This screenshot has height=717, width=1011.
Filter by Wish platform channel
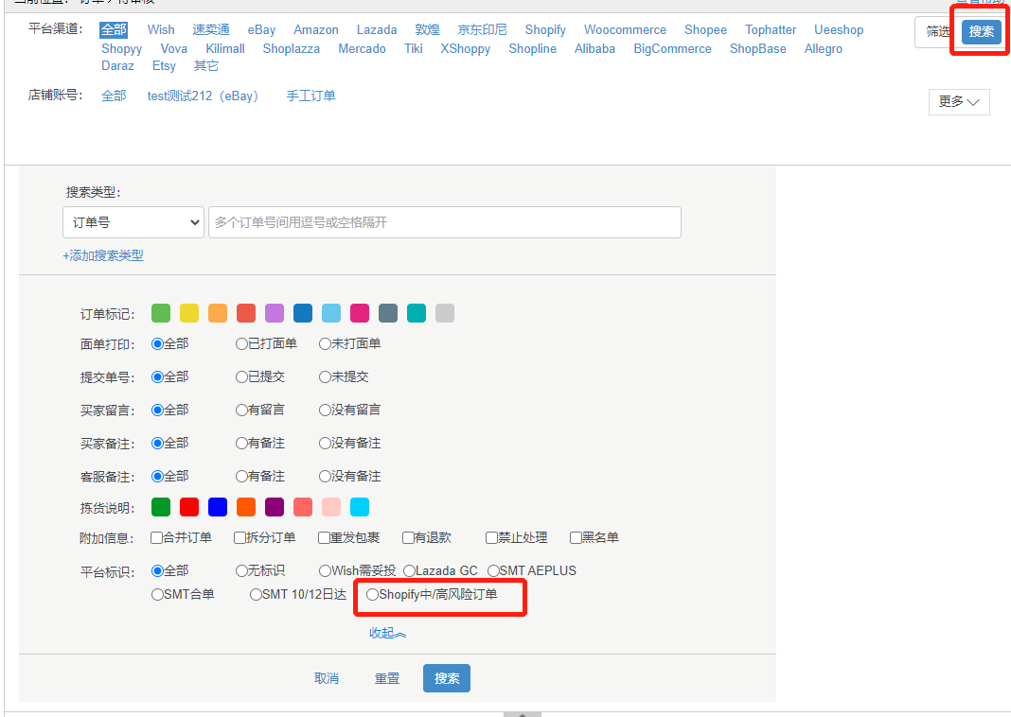[x=161, y=29]
